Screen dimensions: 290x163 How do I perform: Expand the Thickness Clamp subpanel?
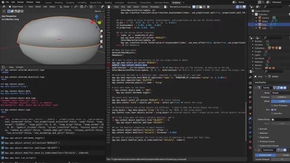(x=266, y=142)
